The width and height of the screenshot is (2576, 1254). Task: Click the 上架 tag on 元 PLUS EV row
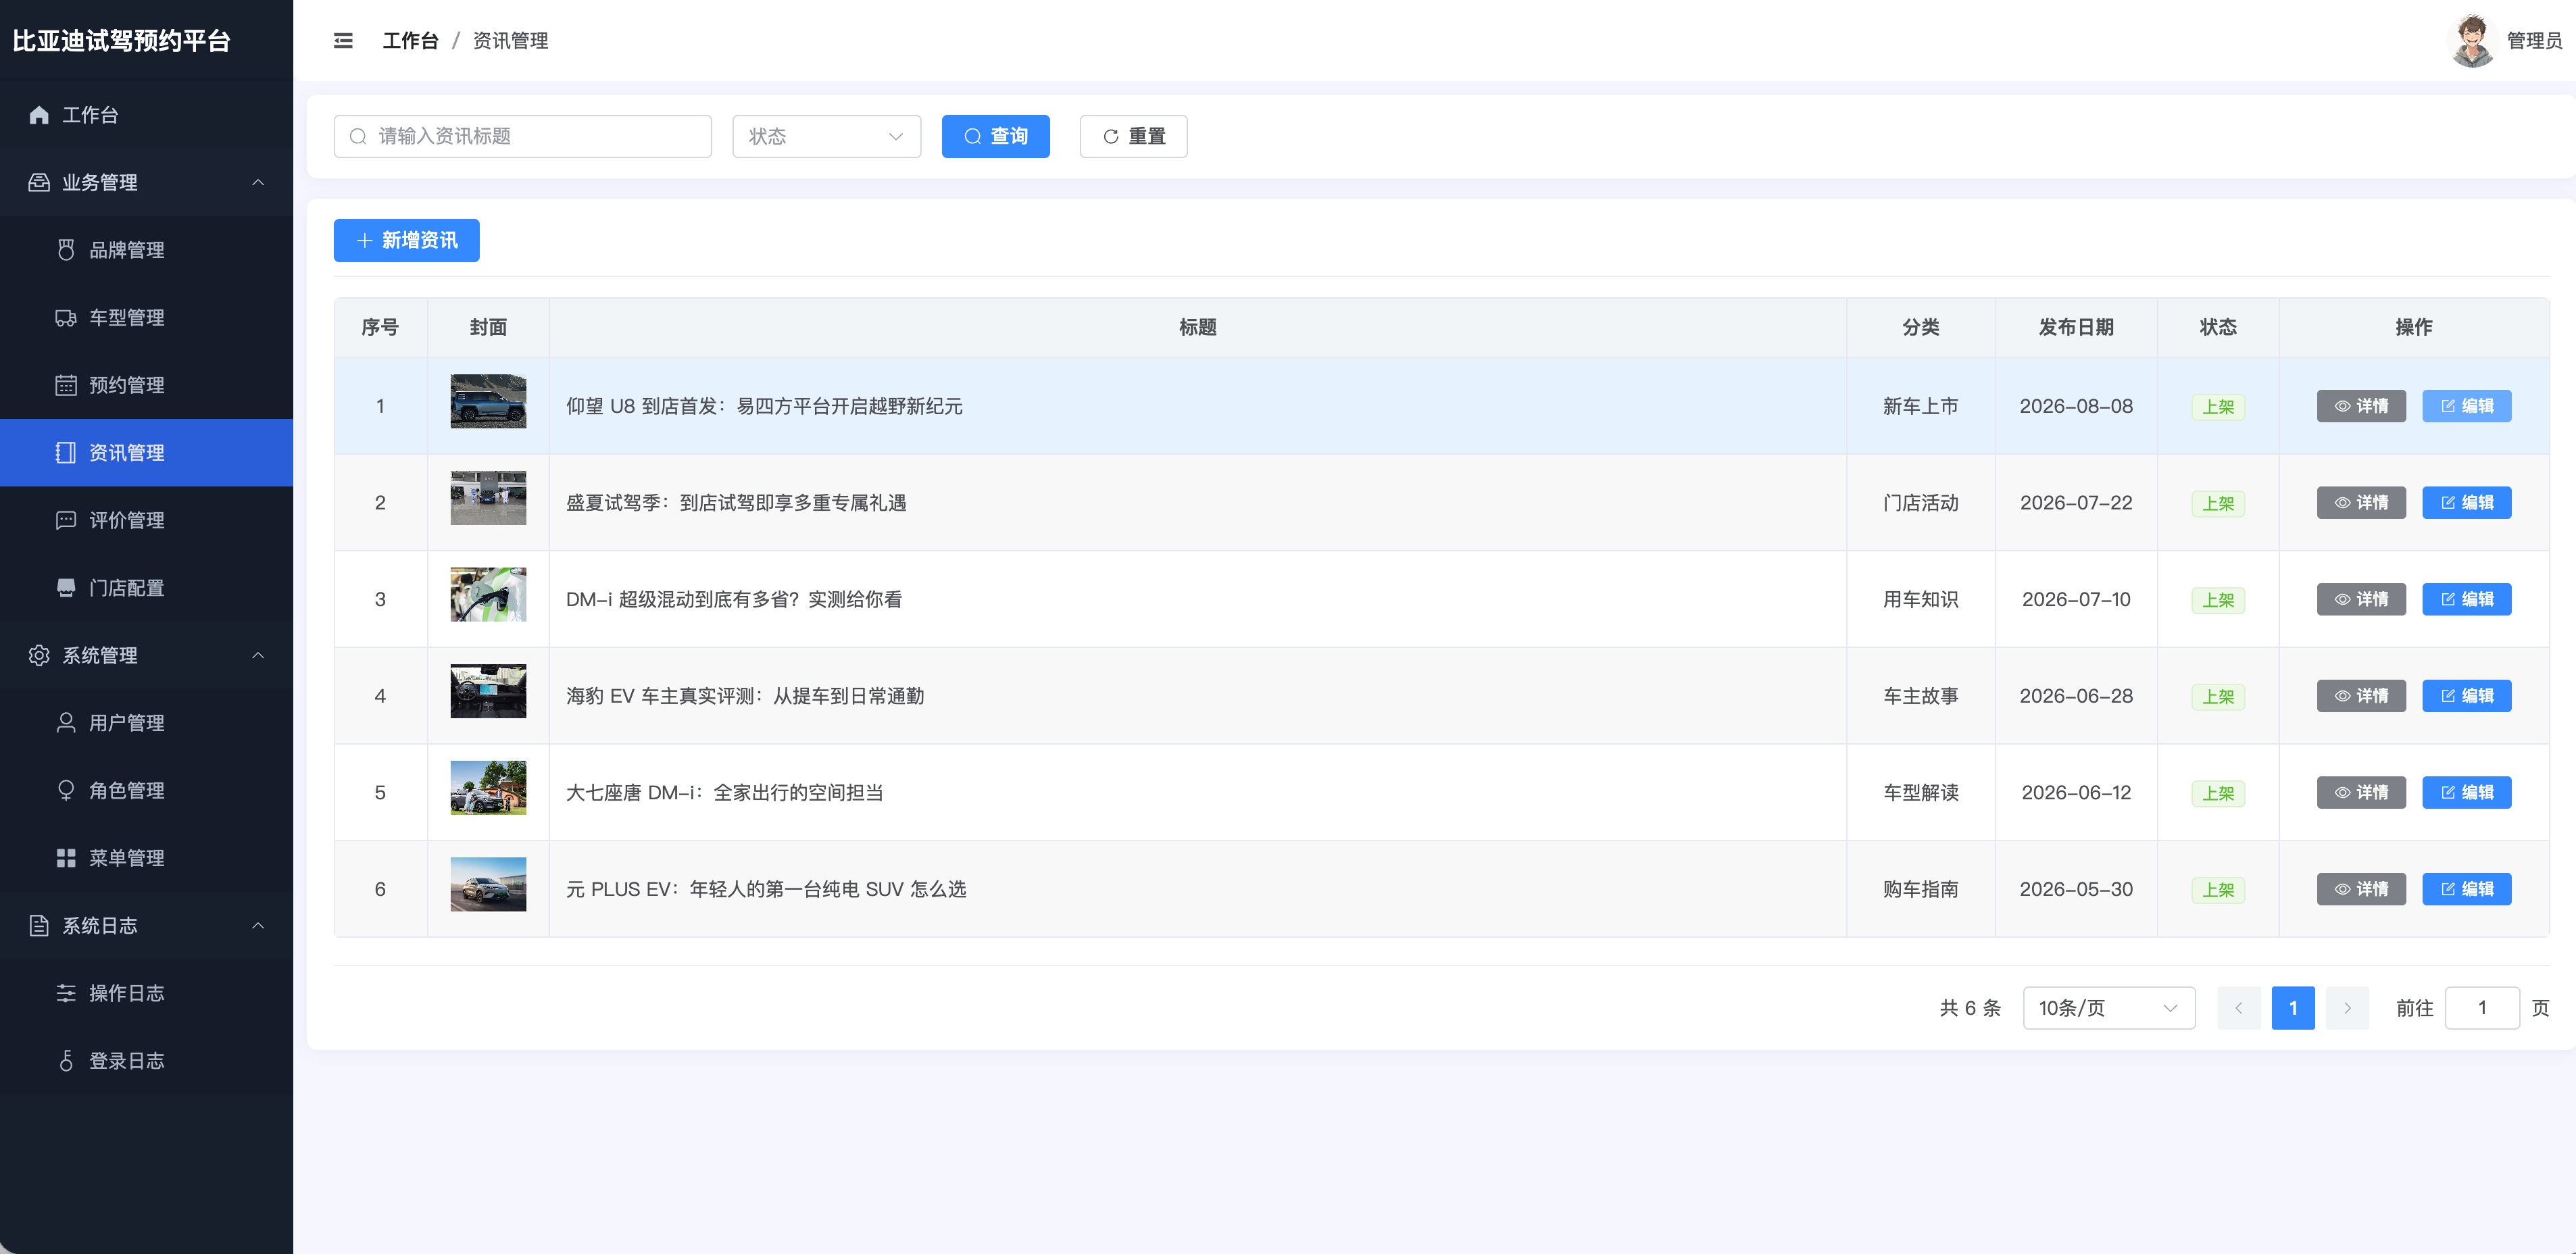(2218, 890)
